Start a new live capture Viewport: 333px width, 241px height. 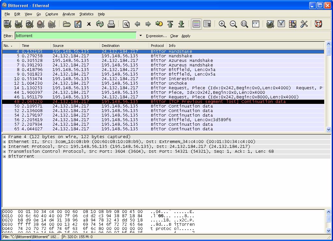coord(30,24)
